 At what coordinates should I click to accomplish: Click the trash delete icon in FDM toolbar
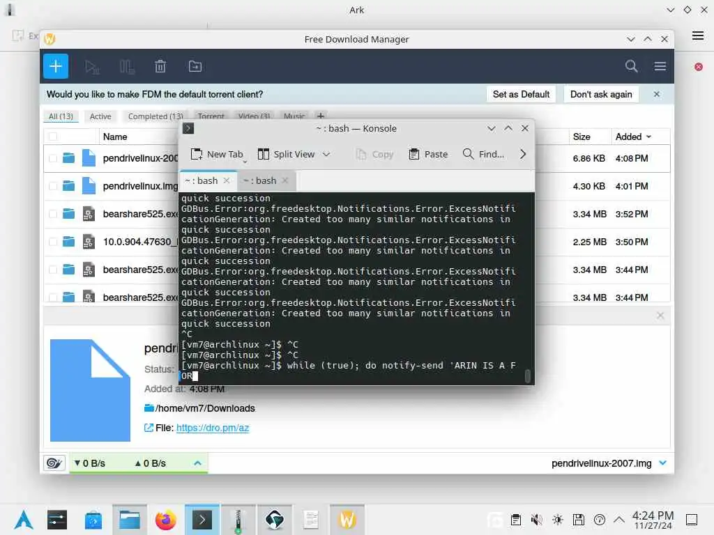160,66
